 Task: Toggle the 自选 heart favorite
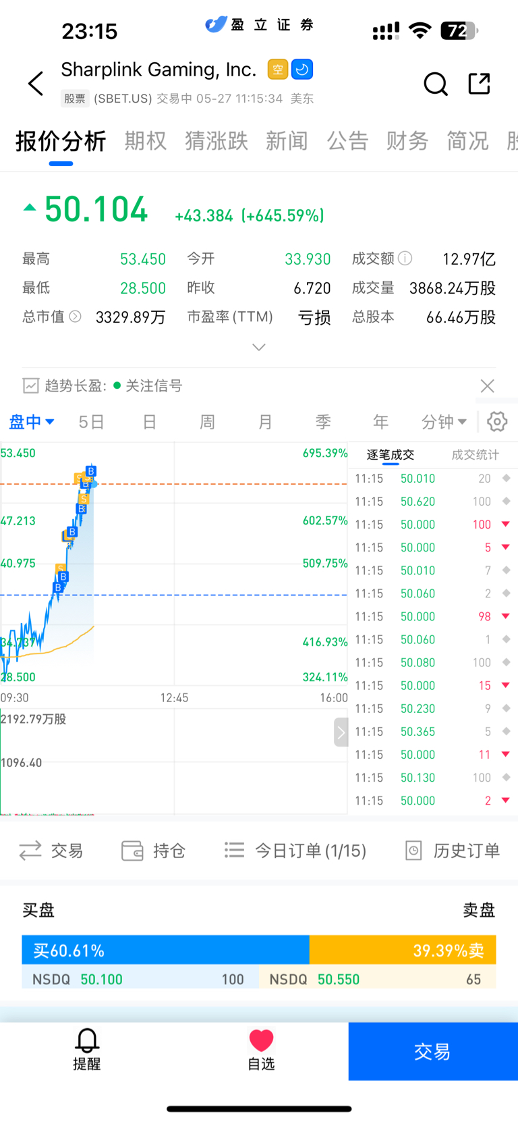pos(261,1050)
